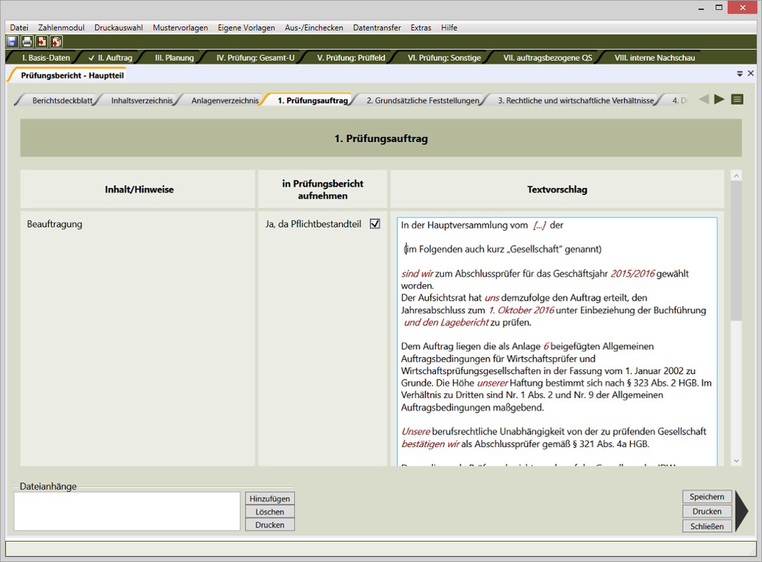The width and height of the screenshot is (762, 562).
Task: Open the document panel dropdown arrow
Action: point(740,73)
